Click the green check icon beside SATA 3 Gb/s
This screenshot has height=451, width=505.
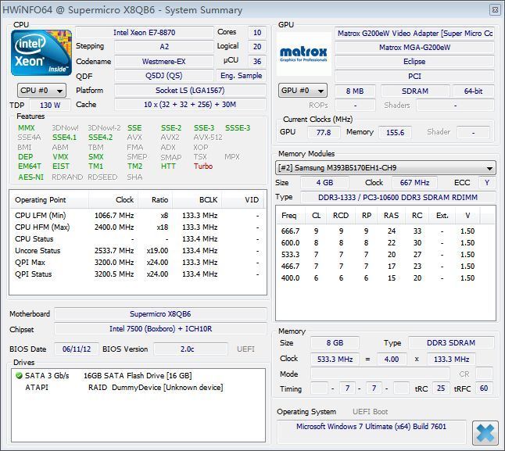tap(19, 375)
